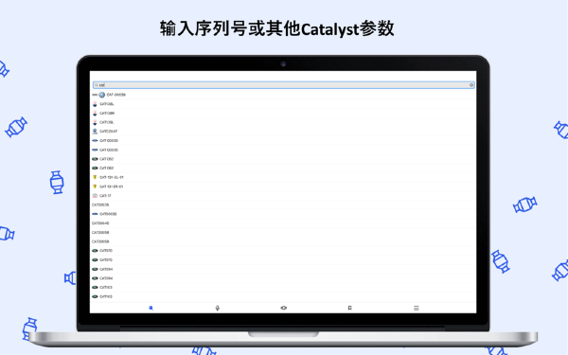Open the CAT-00039 search result

click(284, 95)
